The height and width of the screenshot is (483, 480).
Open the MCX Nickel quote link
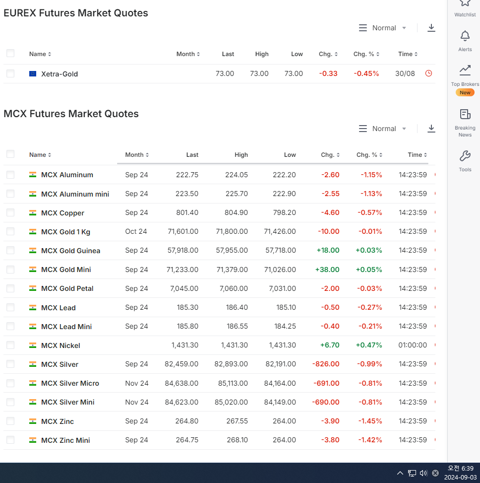coord(60,345)
